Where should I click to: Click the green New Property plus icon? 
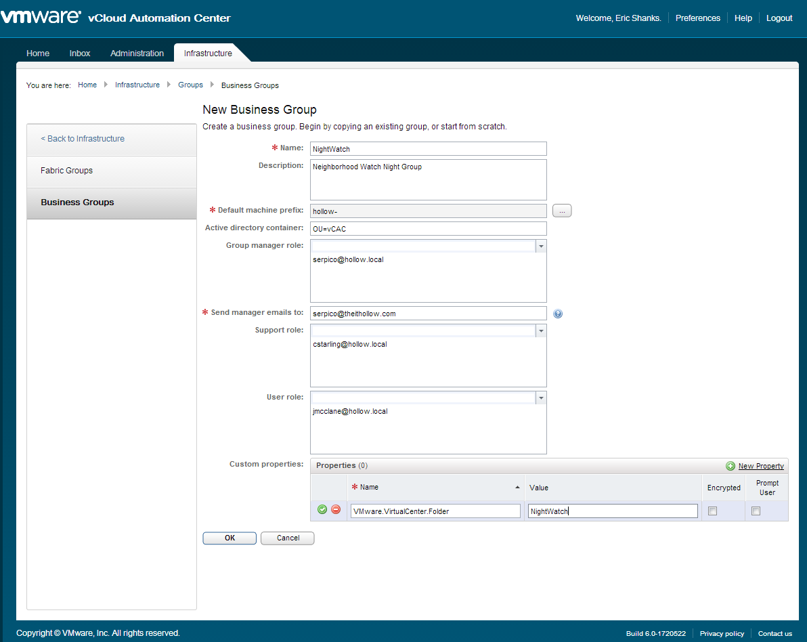730,466
